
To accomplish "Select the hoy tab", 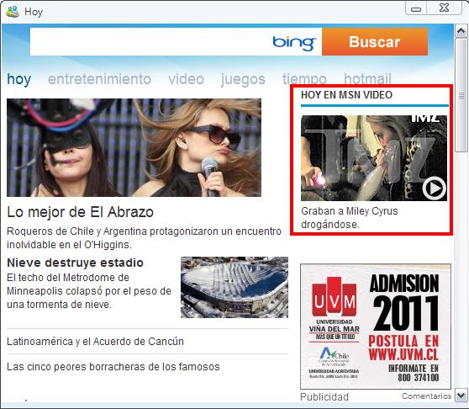I will coord(18,79).
